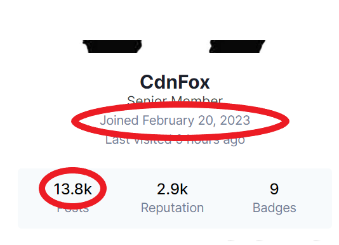
Task: Click the word Joined in the date line
Action: click(x=119, y=120)
